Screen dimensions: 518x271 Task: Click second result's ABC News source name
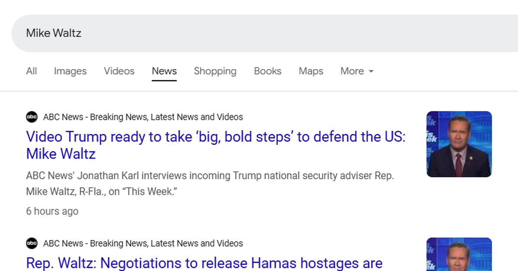click(143, 243)
